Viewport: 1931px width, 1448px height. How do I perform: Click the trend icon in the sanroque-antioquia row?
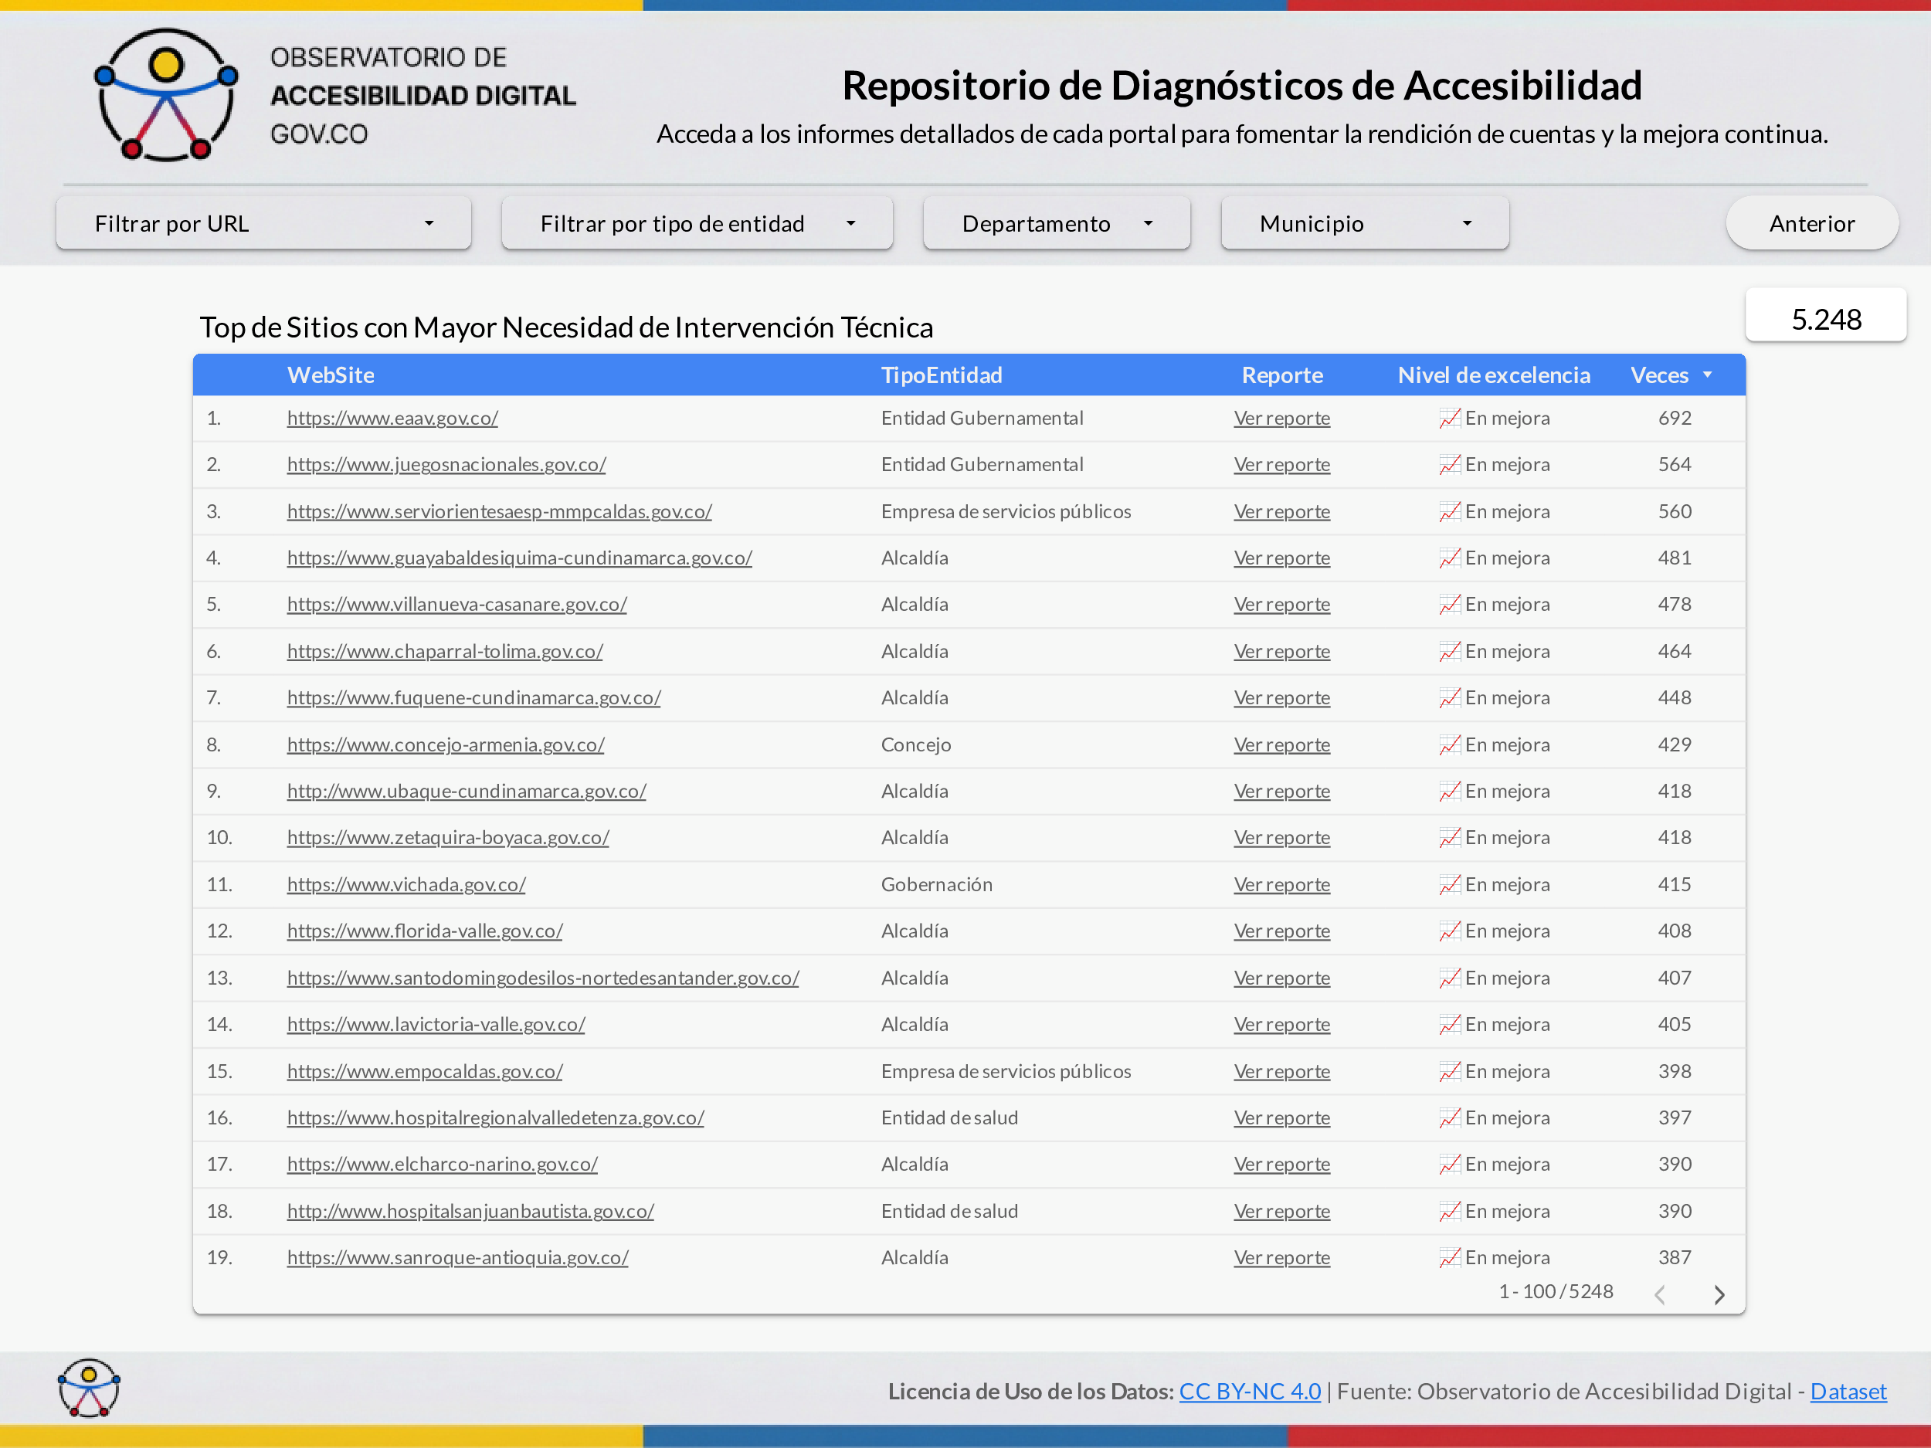tap(1449, 1256)
